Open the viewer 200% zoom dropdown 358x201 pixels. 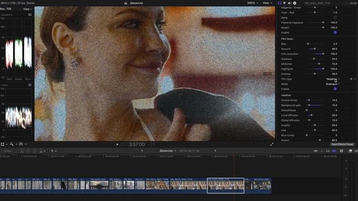point(252,3)
